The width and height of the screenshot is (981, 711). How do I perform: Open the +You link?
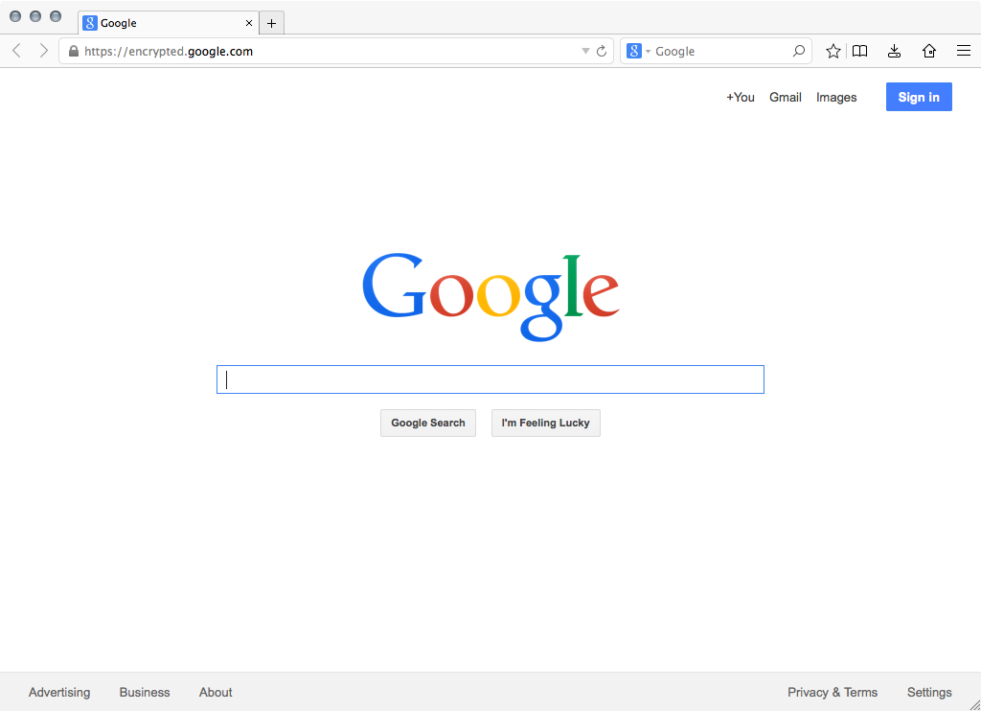(741, 97)
